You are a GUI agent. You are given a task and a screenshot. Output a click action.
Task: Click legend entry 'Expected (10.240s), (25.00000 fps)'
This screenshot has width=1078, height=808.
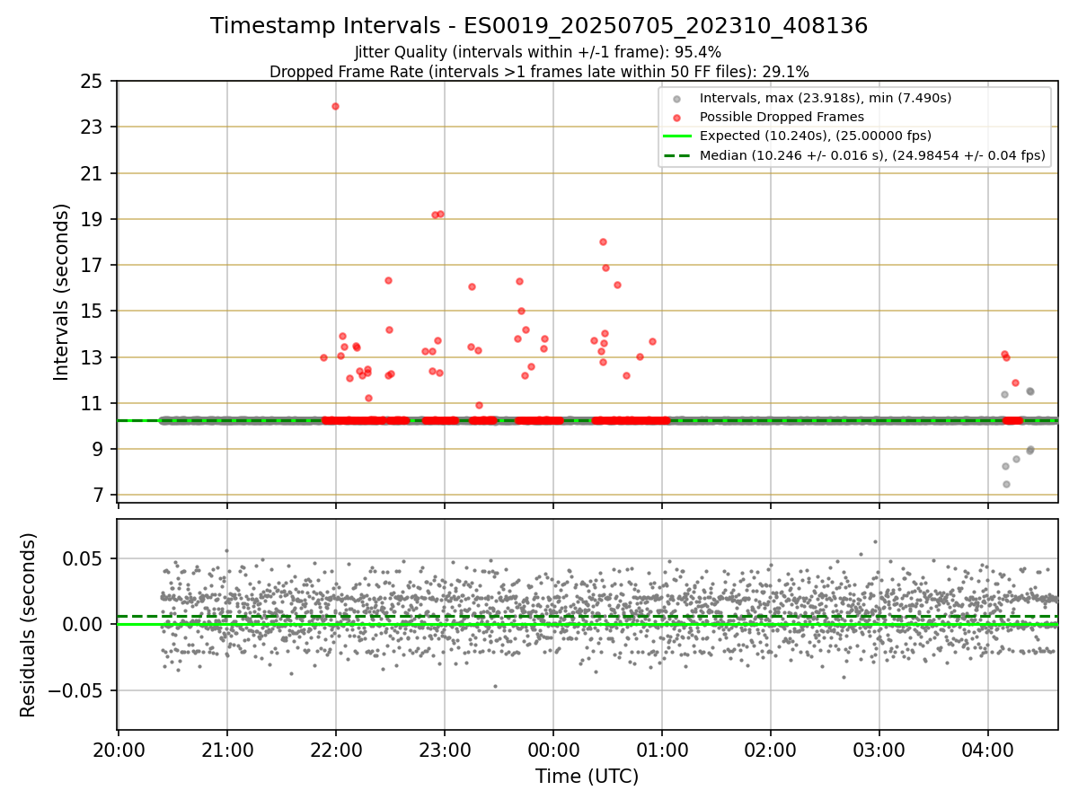(x=816, y=136)
